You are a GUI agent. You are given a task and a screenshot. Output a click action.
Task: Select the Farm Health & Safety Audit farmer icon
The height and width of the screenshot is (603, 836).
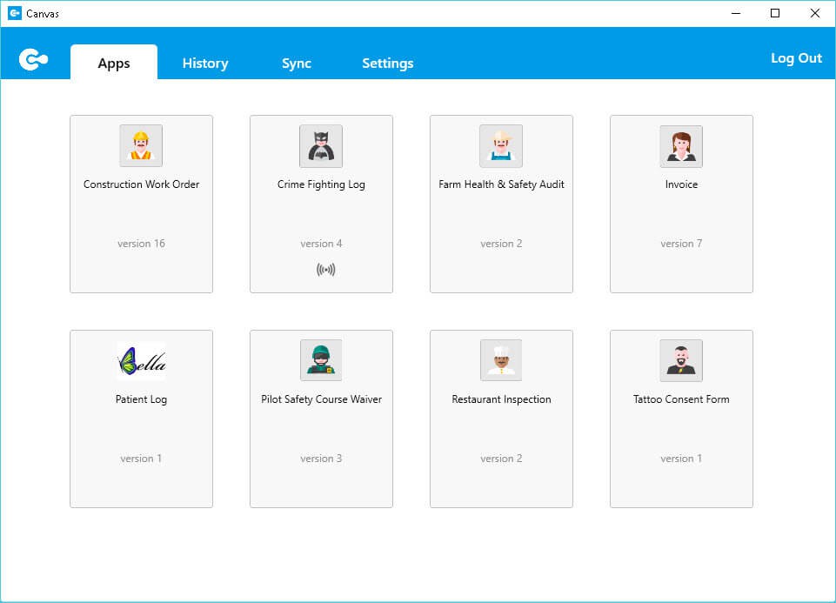tap(501, 146)
